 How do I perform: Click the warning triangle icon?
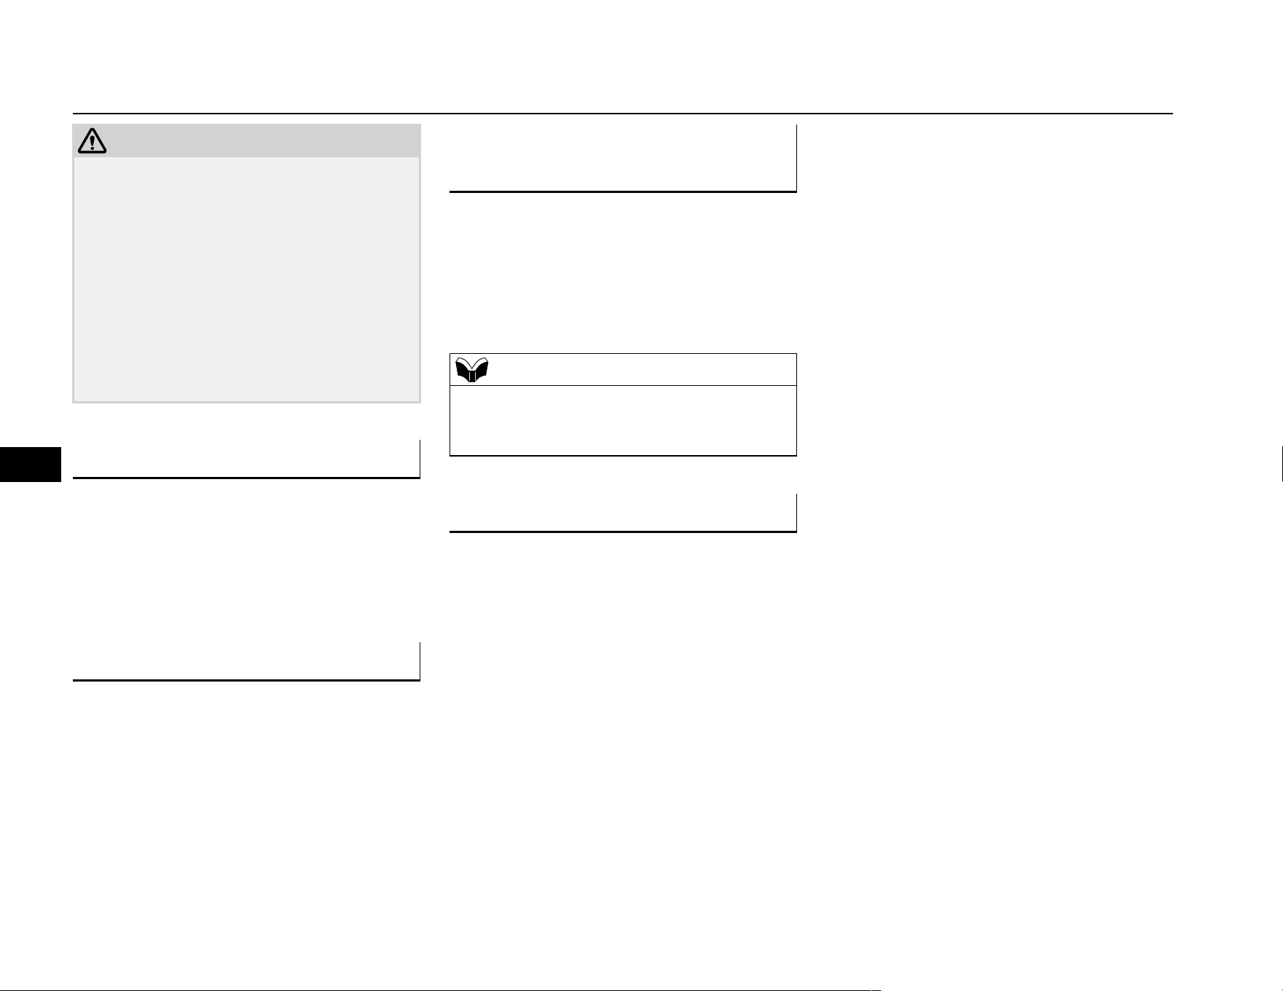pos(92,141)
